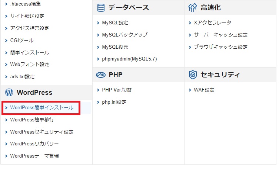
Task: Click the PHP section heading text
Action: (x=116, y=75)
